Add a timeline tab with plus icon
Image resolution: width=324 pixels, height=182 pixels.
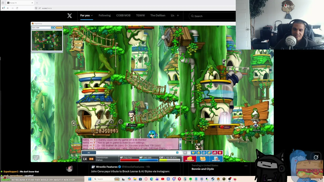coord(178,15)
